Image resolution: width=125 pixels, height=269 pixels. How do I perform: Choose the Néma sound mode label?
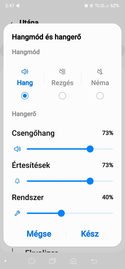100,83
